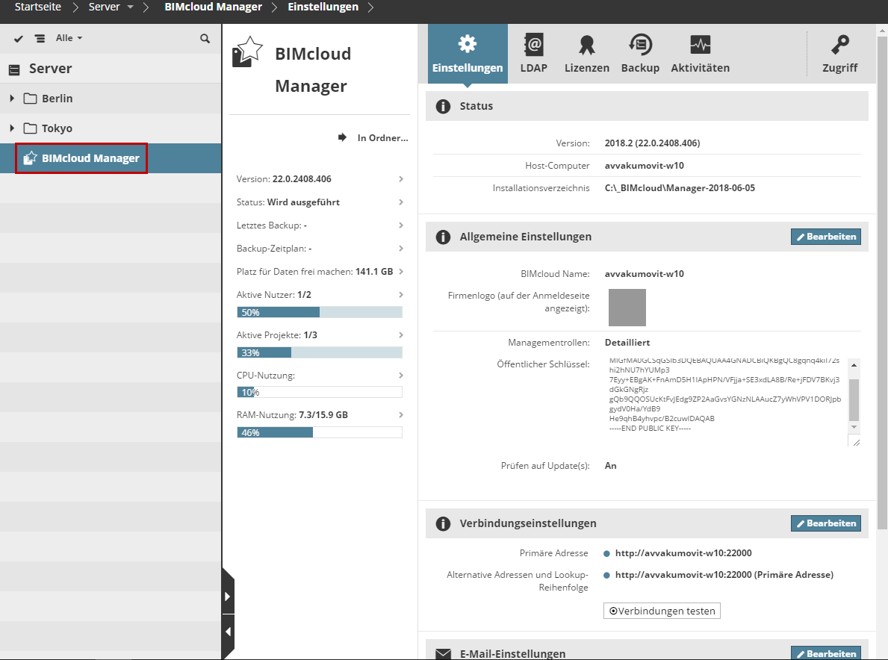This screenshot has height=660, width=888.
Task: Expand the Status Wird ausgeführt row chevron
Action: point(401,202)
